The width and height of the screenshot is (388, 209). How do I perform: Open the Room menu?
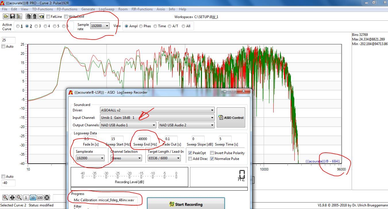pos(123,9)
